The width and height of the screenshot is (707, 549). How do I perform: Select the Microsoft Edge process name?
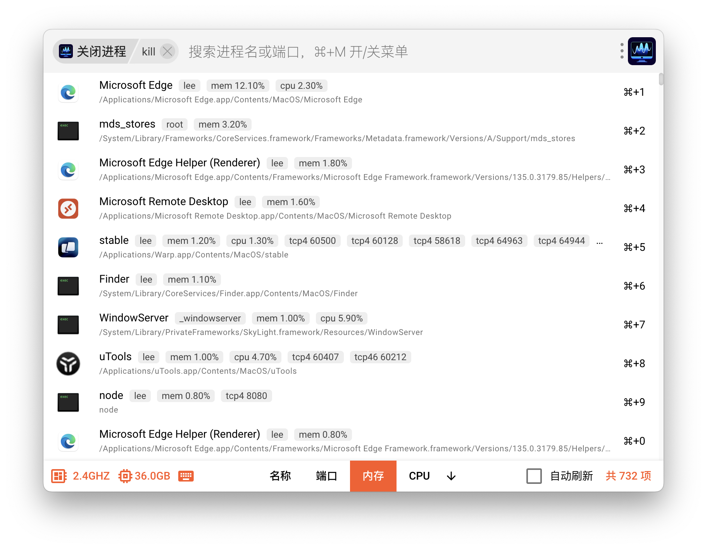coord(136,85)
